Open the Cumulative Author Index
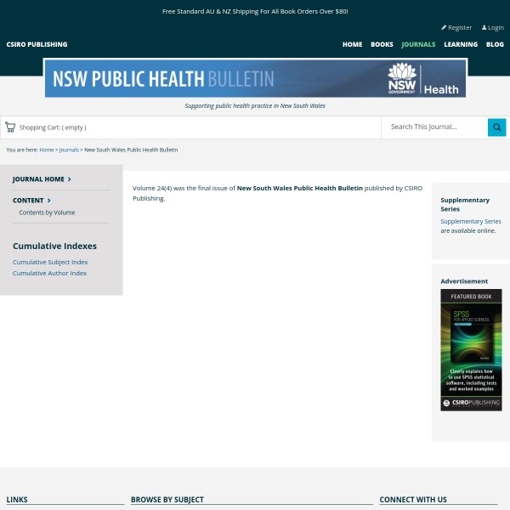Viewport: 510px width, 510px height. tap(49, 273)
